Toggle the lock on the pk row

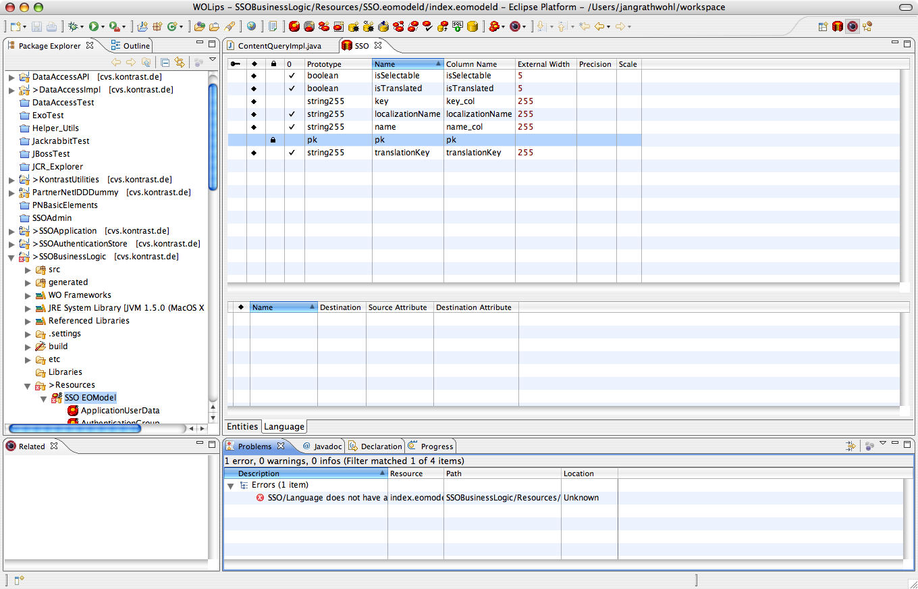click(x=273, y=140)
